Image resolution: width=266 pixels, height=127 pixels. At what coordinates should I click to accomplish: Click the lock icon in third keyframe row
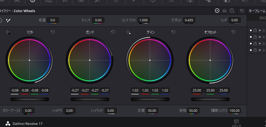coord(255,43)
